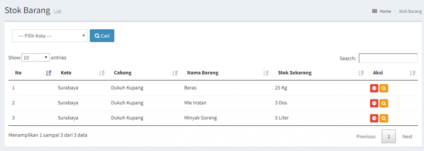Image resolution: width=424 pixels, height=151 pixels.
Task: Sort by Nama Barang column icon
Action: [266, 73]
